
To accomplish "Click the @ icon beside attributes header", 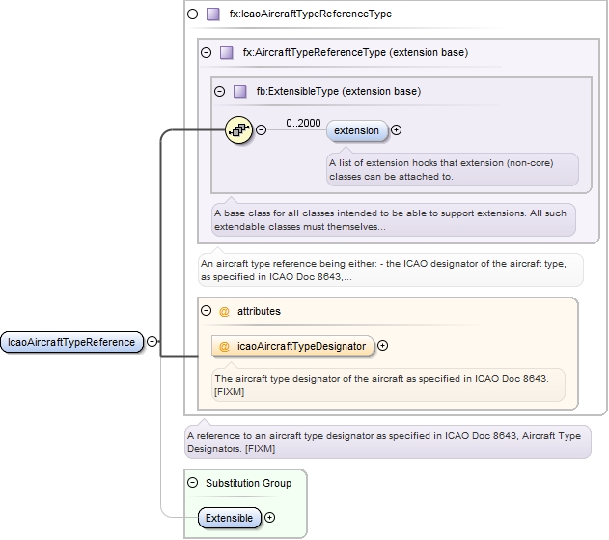I will click(224, 312).
